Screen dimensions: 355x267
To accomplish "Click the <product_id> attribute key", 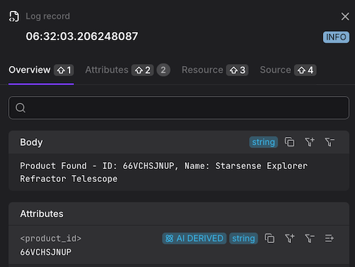I will (x=50, y=238).
